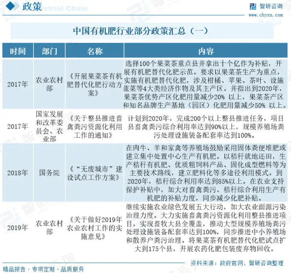Screen dimensions: 291x273
Task: Click the 部门 column header
Action: pyautogui.click(x=49, y=50)
